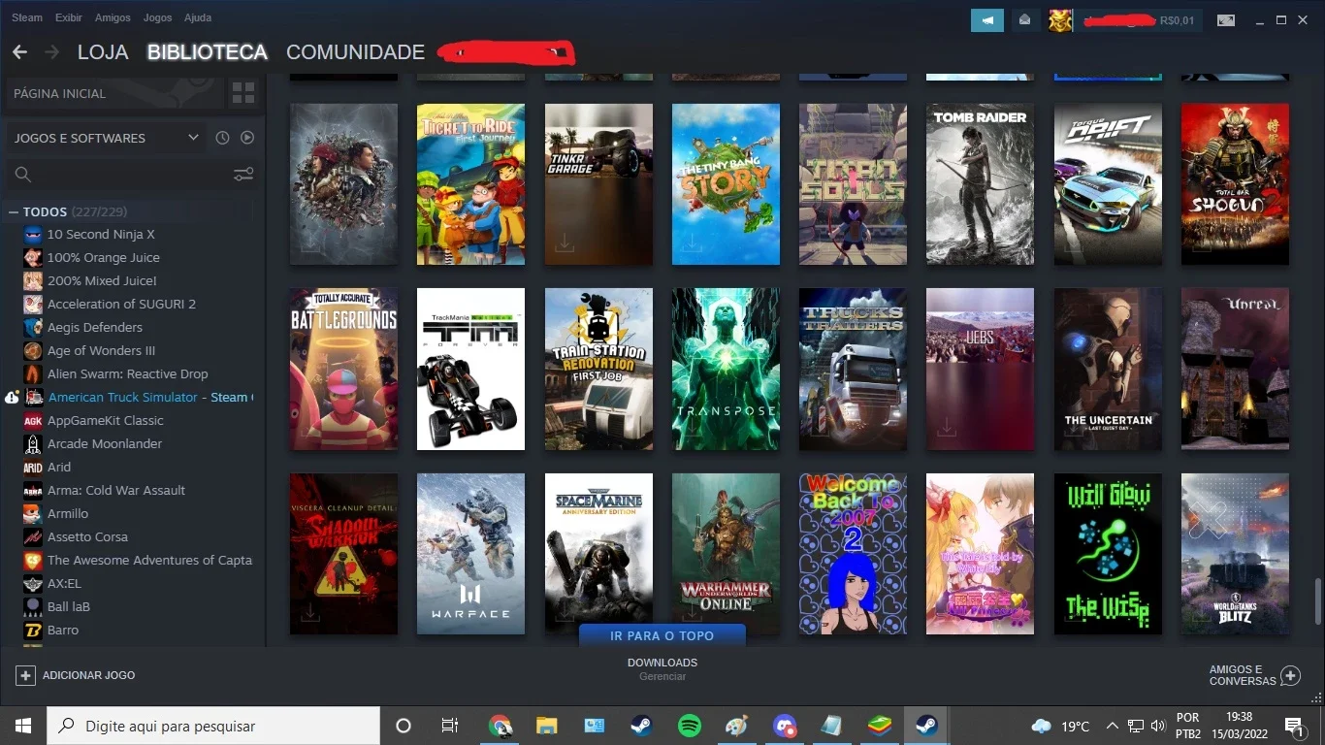The height and width of the screenshot is (745, 1325).
Task: Click inside the library search field
Action: (131, 175)
